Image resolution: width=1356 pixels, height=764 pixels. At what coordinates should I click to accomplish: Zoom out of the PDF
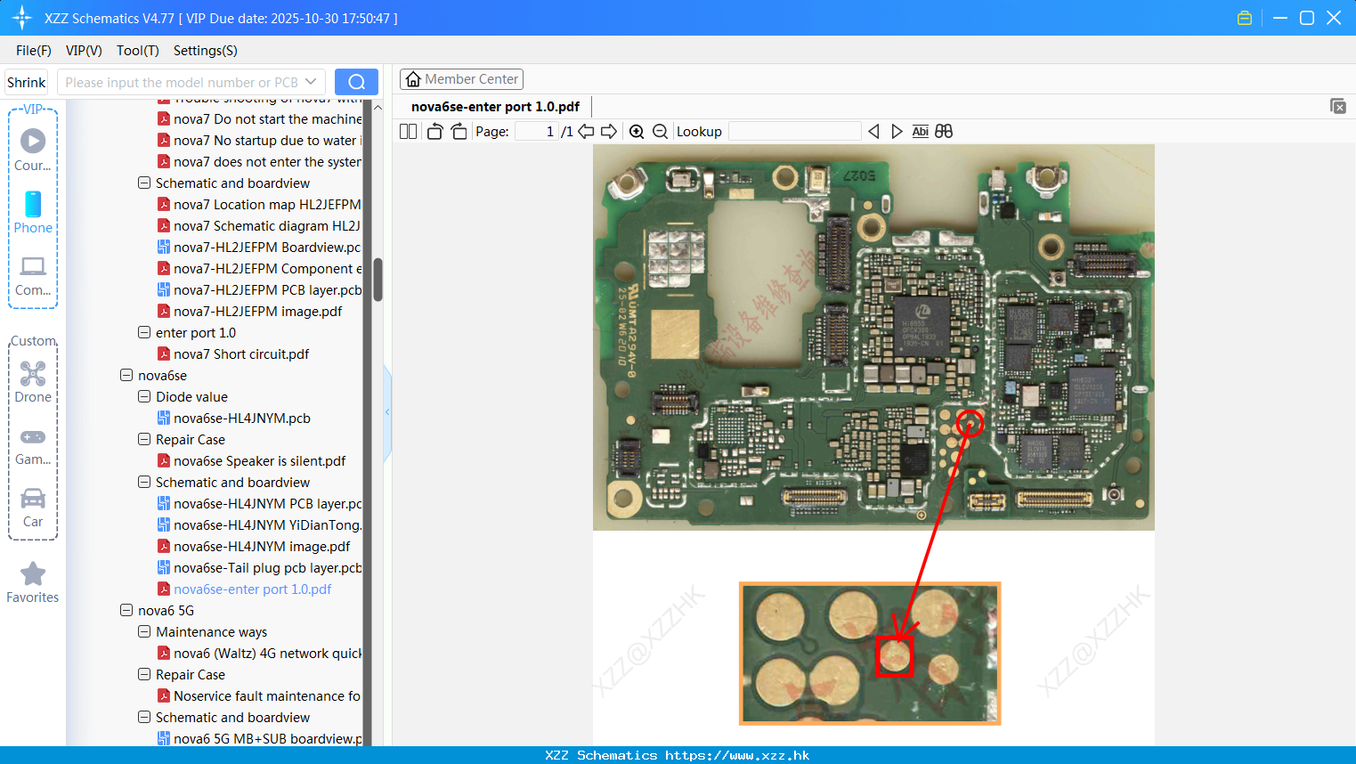point(660,131)
